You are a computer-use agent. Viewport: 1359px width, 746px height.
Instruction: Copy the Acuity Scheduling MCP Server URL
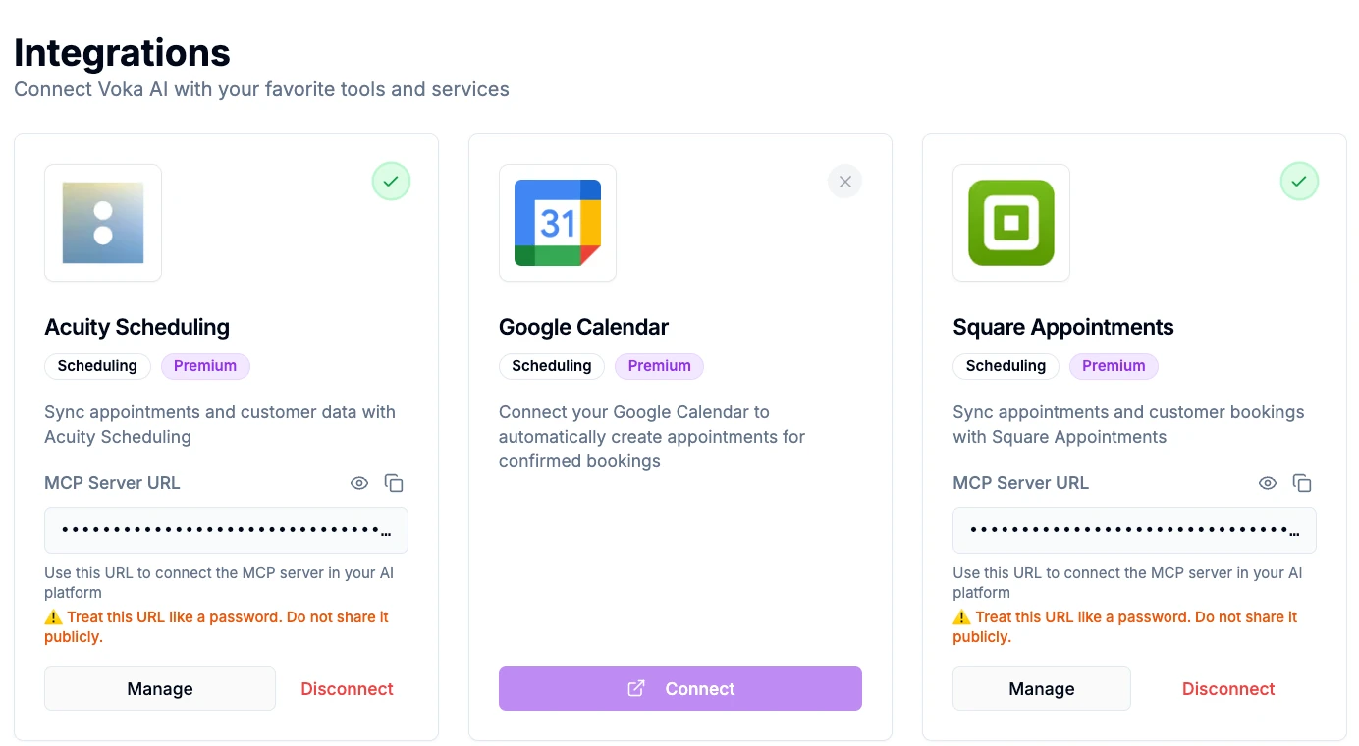point(394,483)
